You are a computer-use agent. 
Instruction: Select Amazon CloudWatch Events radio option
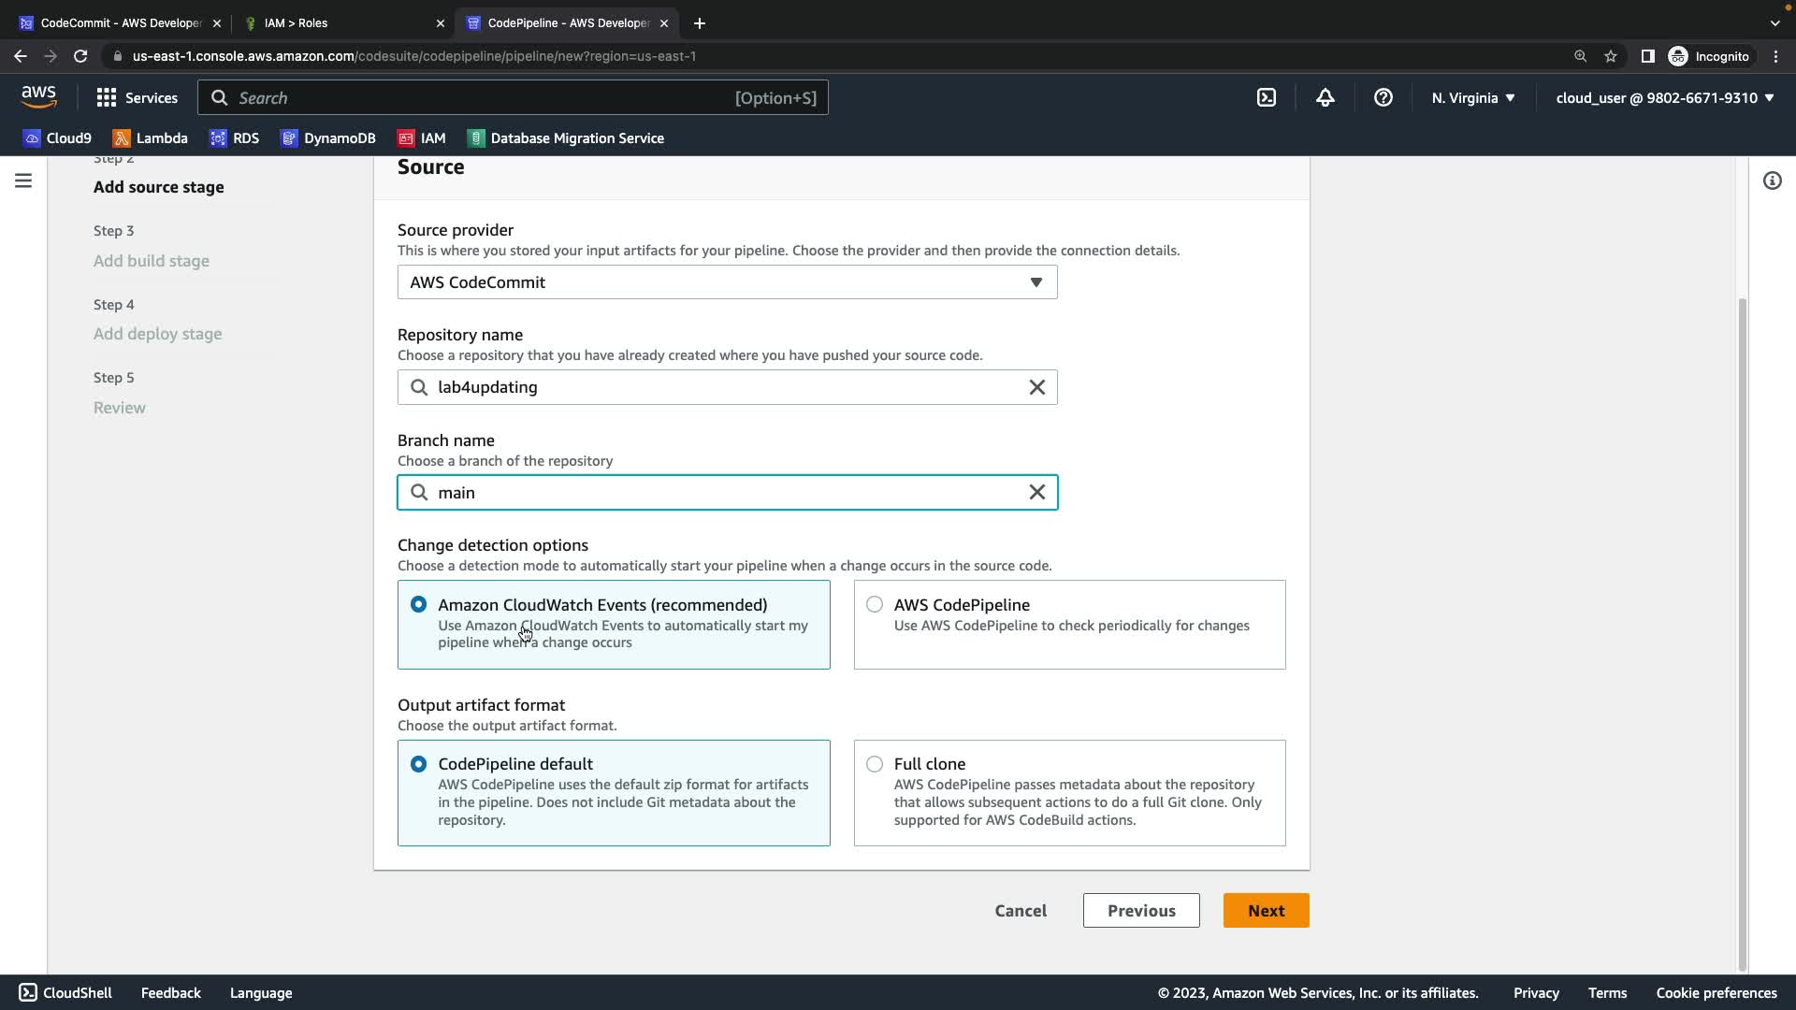point(418,605)
